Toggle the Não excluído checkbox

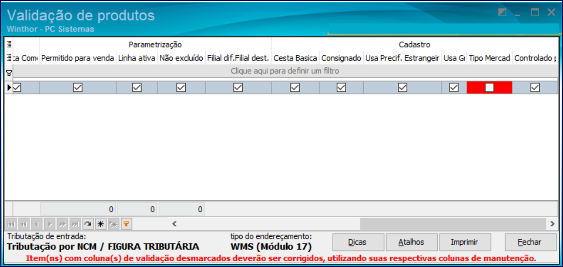coord(181,88)
